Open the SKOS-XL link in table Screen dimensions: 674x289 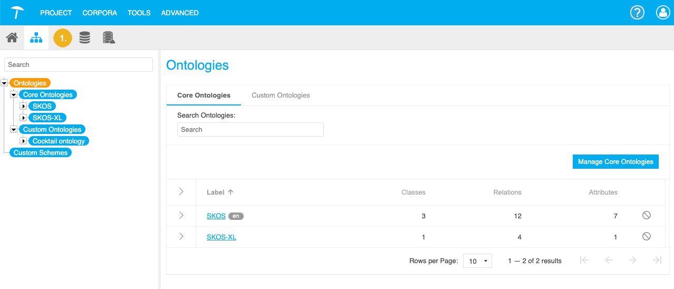[222, 237]
